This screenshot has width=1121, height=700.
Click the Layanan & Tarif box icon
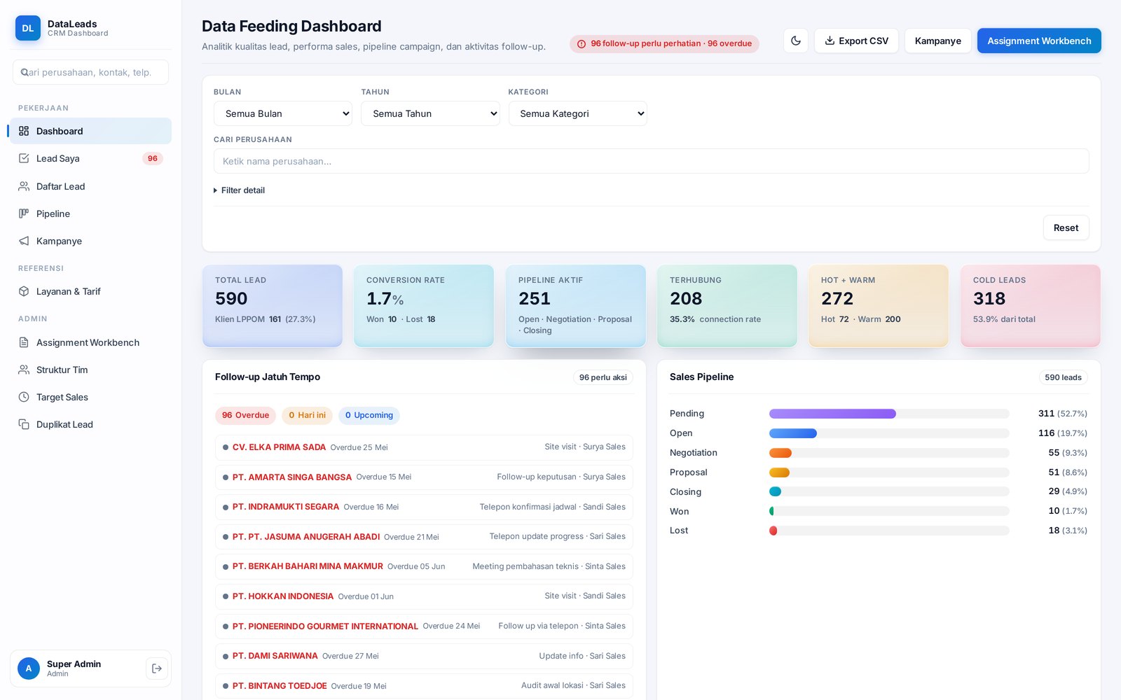(x=24, y=291)
